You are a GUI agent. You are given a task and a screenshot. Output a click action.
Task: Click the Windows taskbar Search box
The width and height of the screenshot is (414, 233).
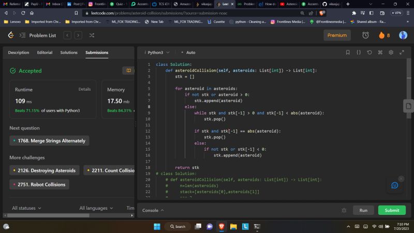point(178,226)
